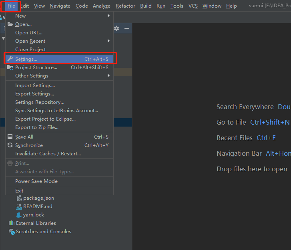Screen dimensions: 291x250
Task: Click the Scratches and Consoles icon
Action: click(12, 232)
